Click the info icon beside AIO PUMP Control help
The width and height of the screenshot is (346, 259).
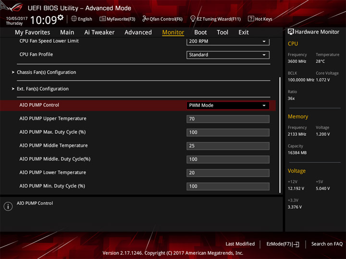click(8, 206)
